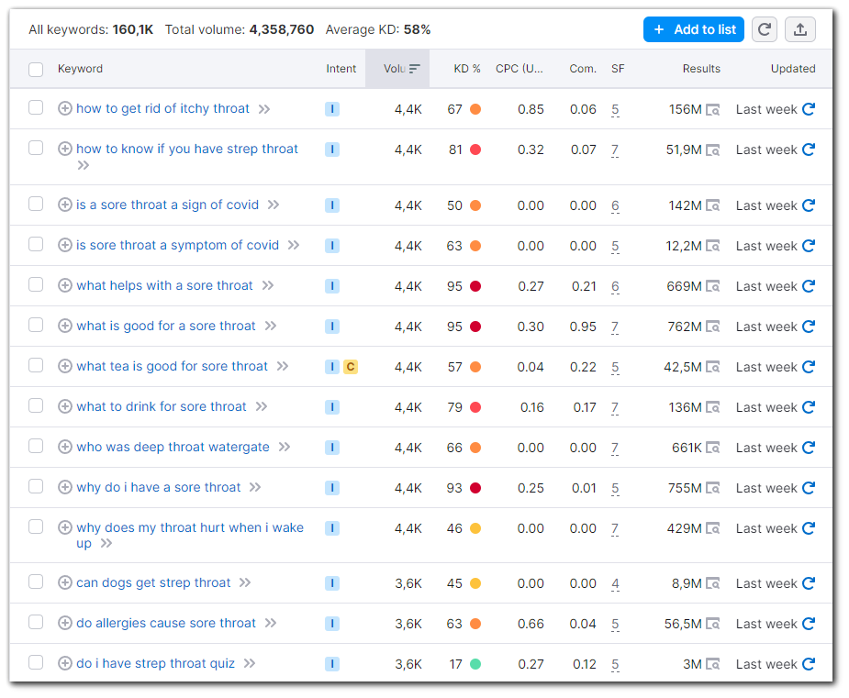This screenshot has height=698, width=849.
Task: Open SERP view icon next to 429M results
Action: pyautogui.click(x=712, y=528)
